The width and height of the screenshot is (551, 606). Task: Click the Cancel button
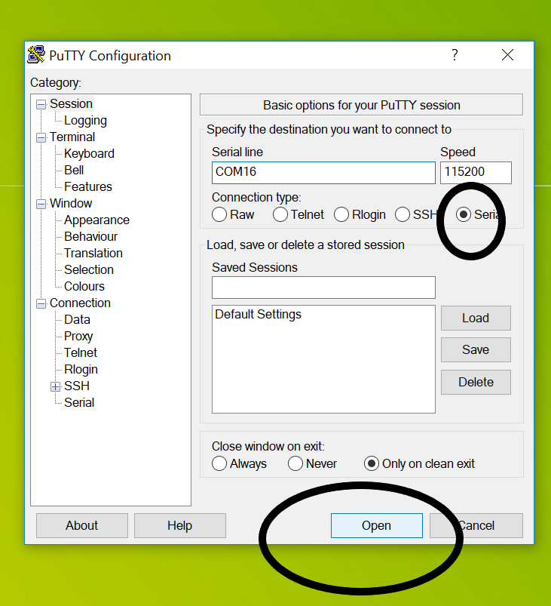[x=476, y=525]
